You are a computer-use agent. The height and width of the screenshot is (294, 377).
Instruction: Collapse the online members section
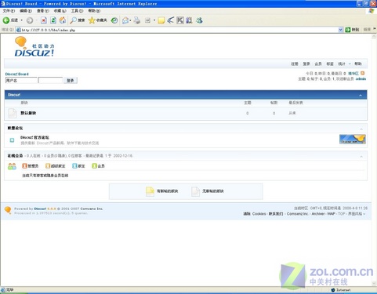[x=361, y=156]
